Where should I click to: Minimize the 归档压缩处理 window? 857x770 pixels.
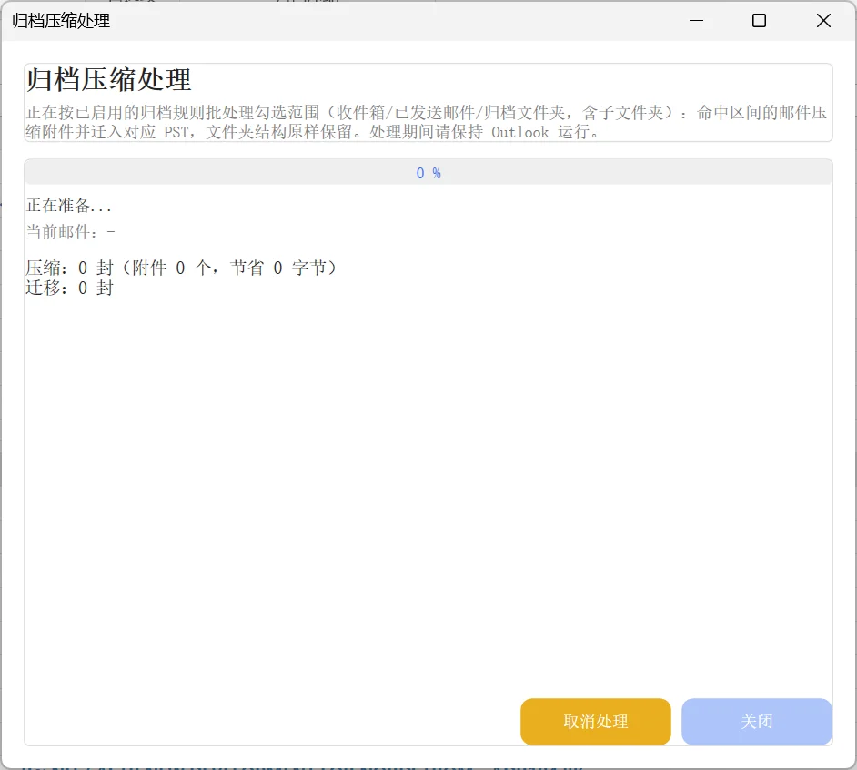pos(696,21)
